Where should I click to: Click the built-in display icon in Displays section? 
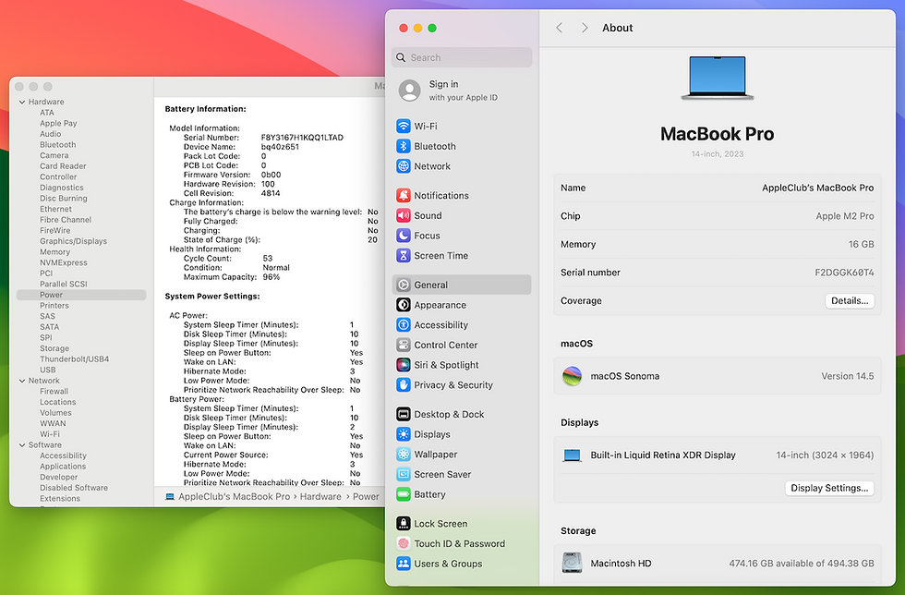(572, 455)
